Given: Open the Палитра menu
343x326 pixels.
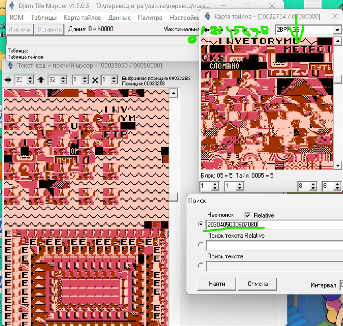Looking at the screenshot, I should [150, 18].
